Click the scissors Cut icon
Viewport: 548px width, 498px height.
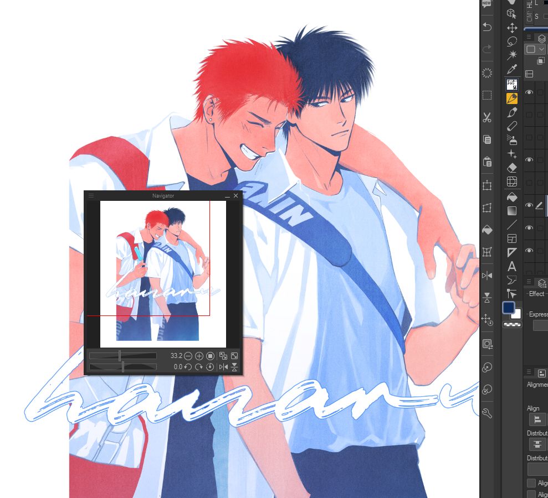[x=487, y=117]
